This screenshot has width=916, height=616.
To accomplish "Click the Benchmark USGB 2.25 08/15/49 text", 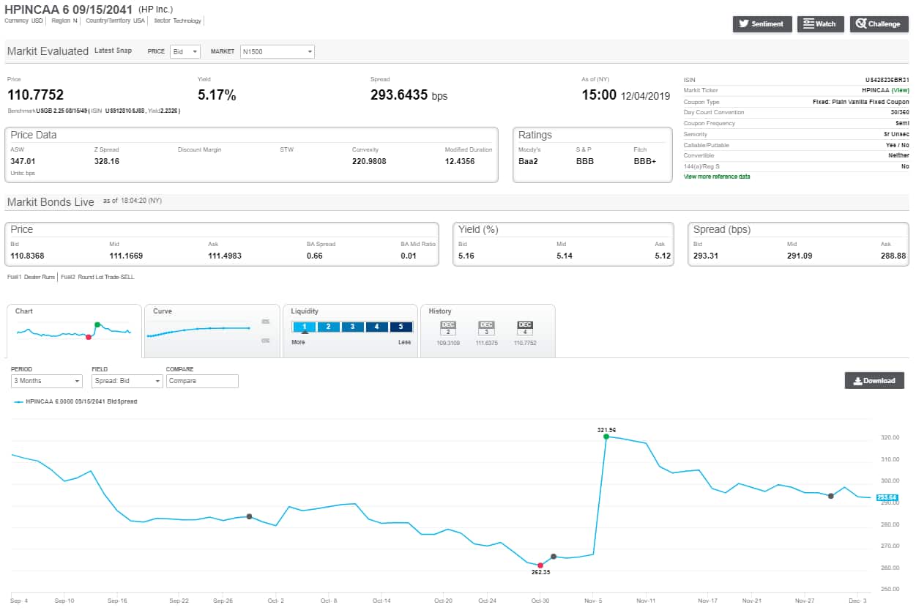I will 48,111.
